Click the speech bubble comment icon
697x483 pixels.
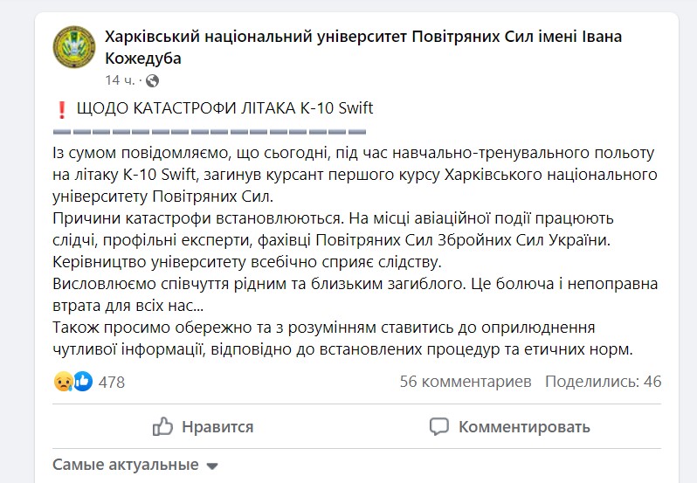pyautogui.click(x=439, y=426)
